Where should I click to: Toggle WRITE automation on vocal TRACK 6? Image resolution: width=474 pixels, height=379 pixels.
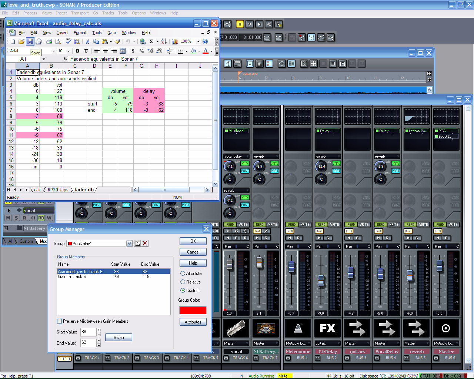[243, 225]
